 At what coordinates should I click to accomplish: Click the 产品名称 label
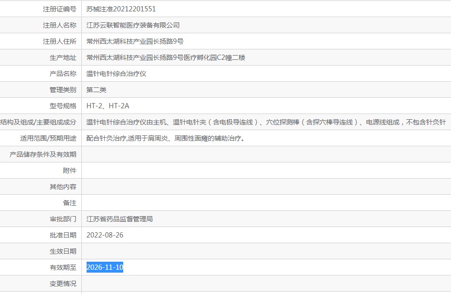point(63,74)
